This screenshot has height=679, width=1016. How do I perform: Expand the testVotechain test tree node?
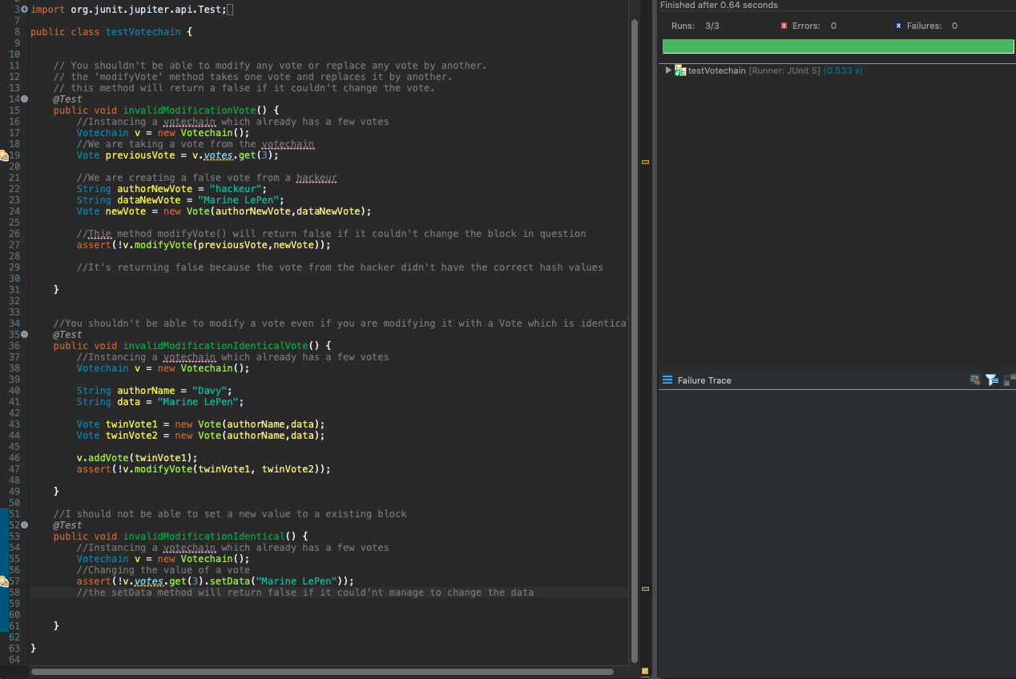pos(668,70)
